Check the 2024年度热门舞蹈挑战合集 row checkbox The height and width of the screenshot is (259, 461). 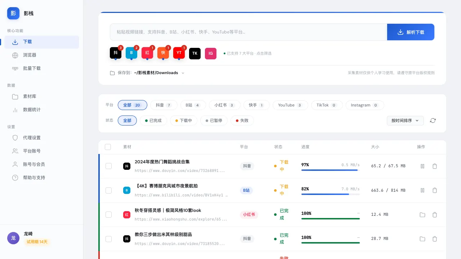108,166
